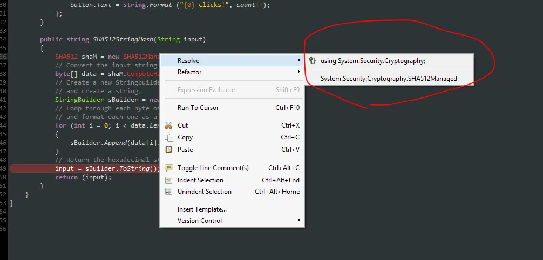The image size is (543, 260).
Task: Click the comment bubble icon beside Toggle Line Comment(s)
Action: [168, 168]
